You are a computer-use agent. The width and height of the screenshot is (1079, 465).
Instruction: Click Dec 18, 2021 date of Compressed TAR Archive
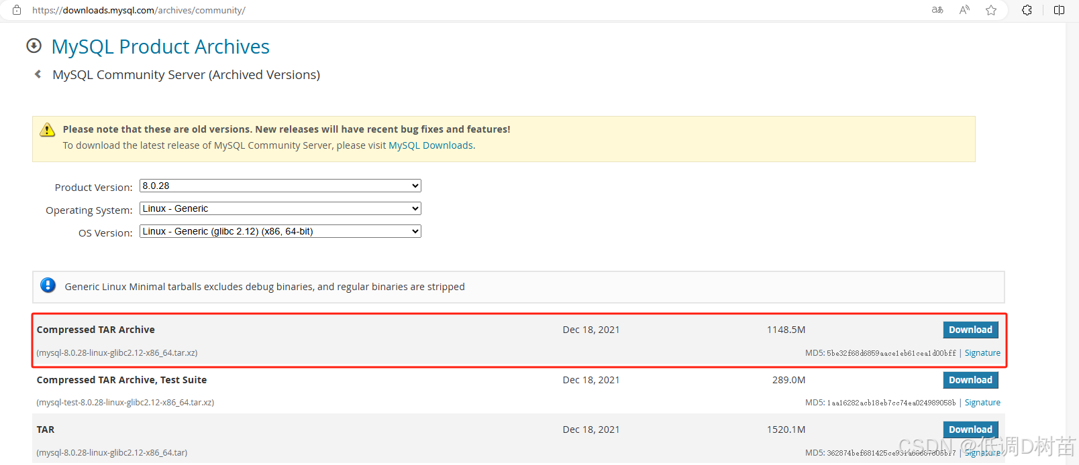(591, 330)
